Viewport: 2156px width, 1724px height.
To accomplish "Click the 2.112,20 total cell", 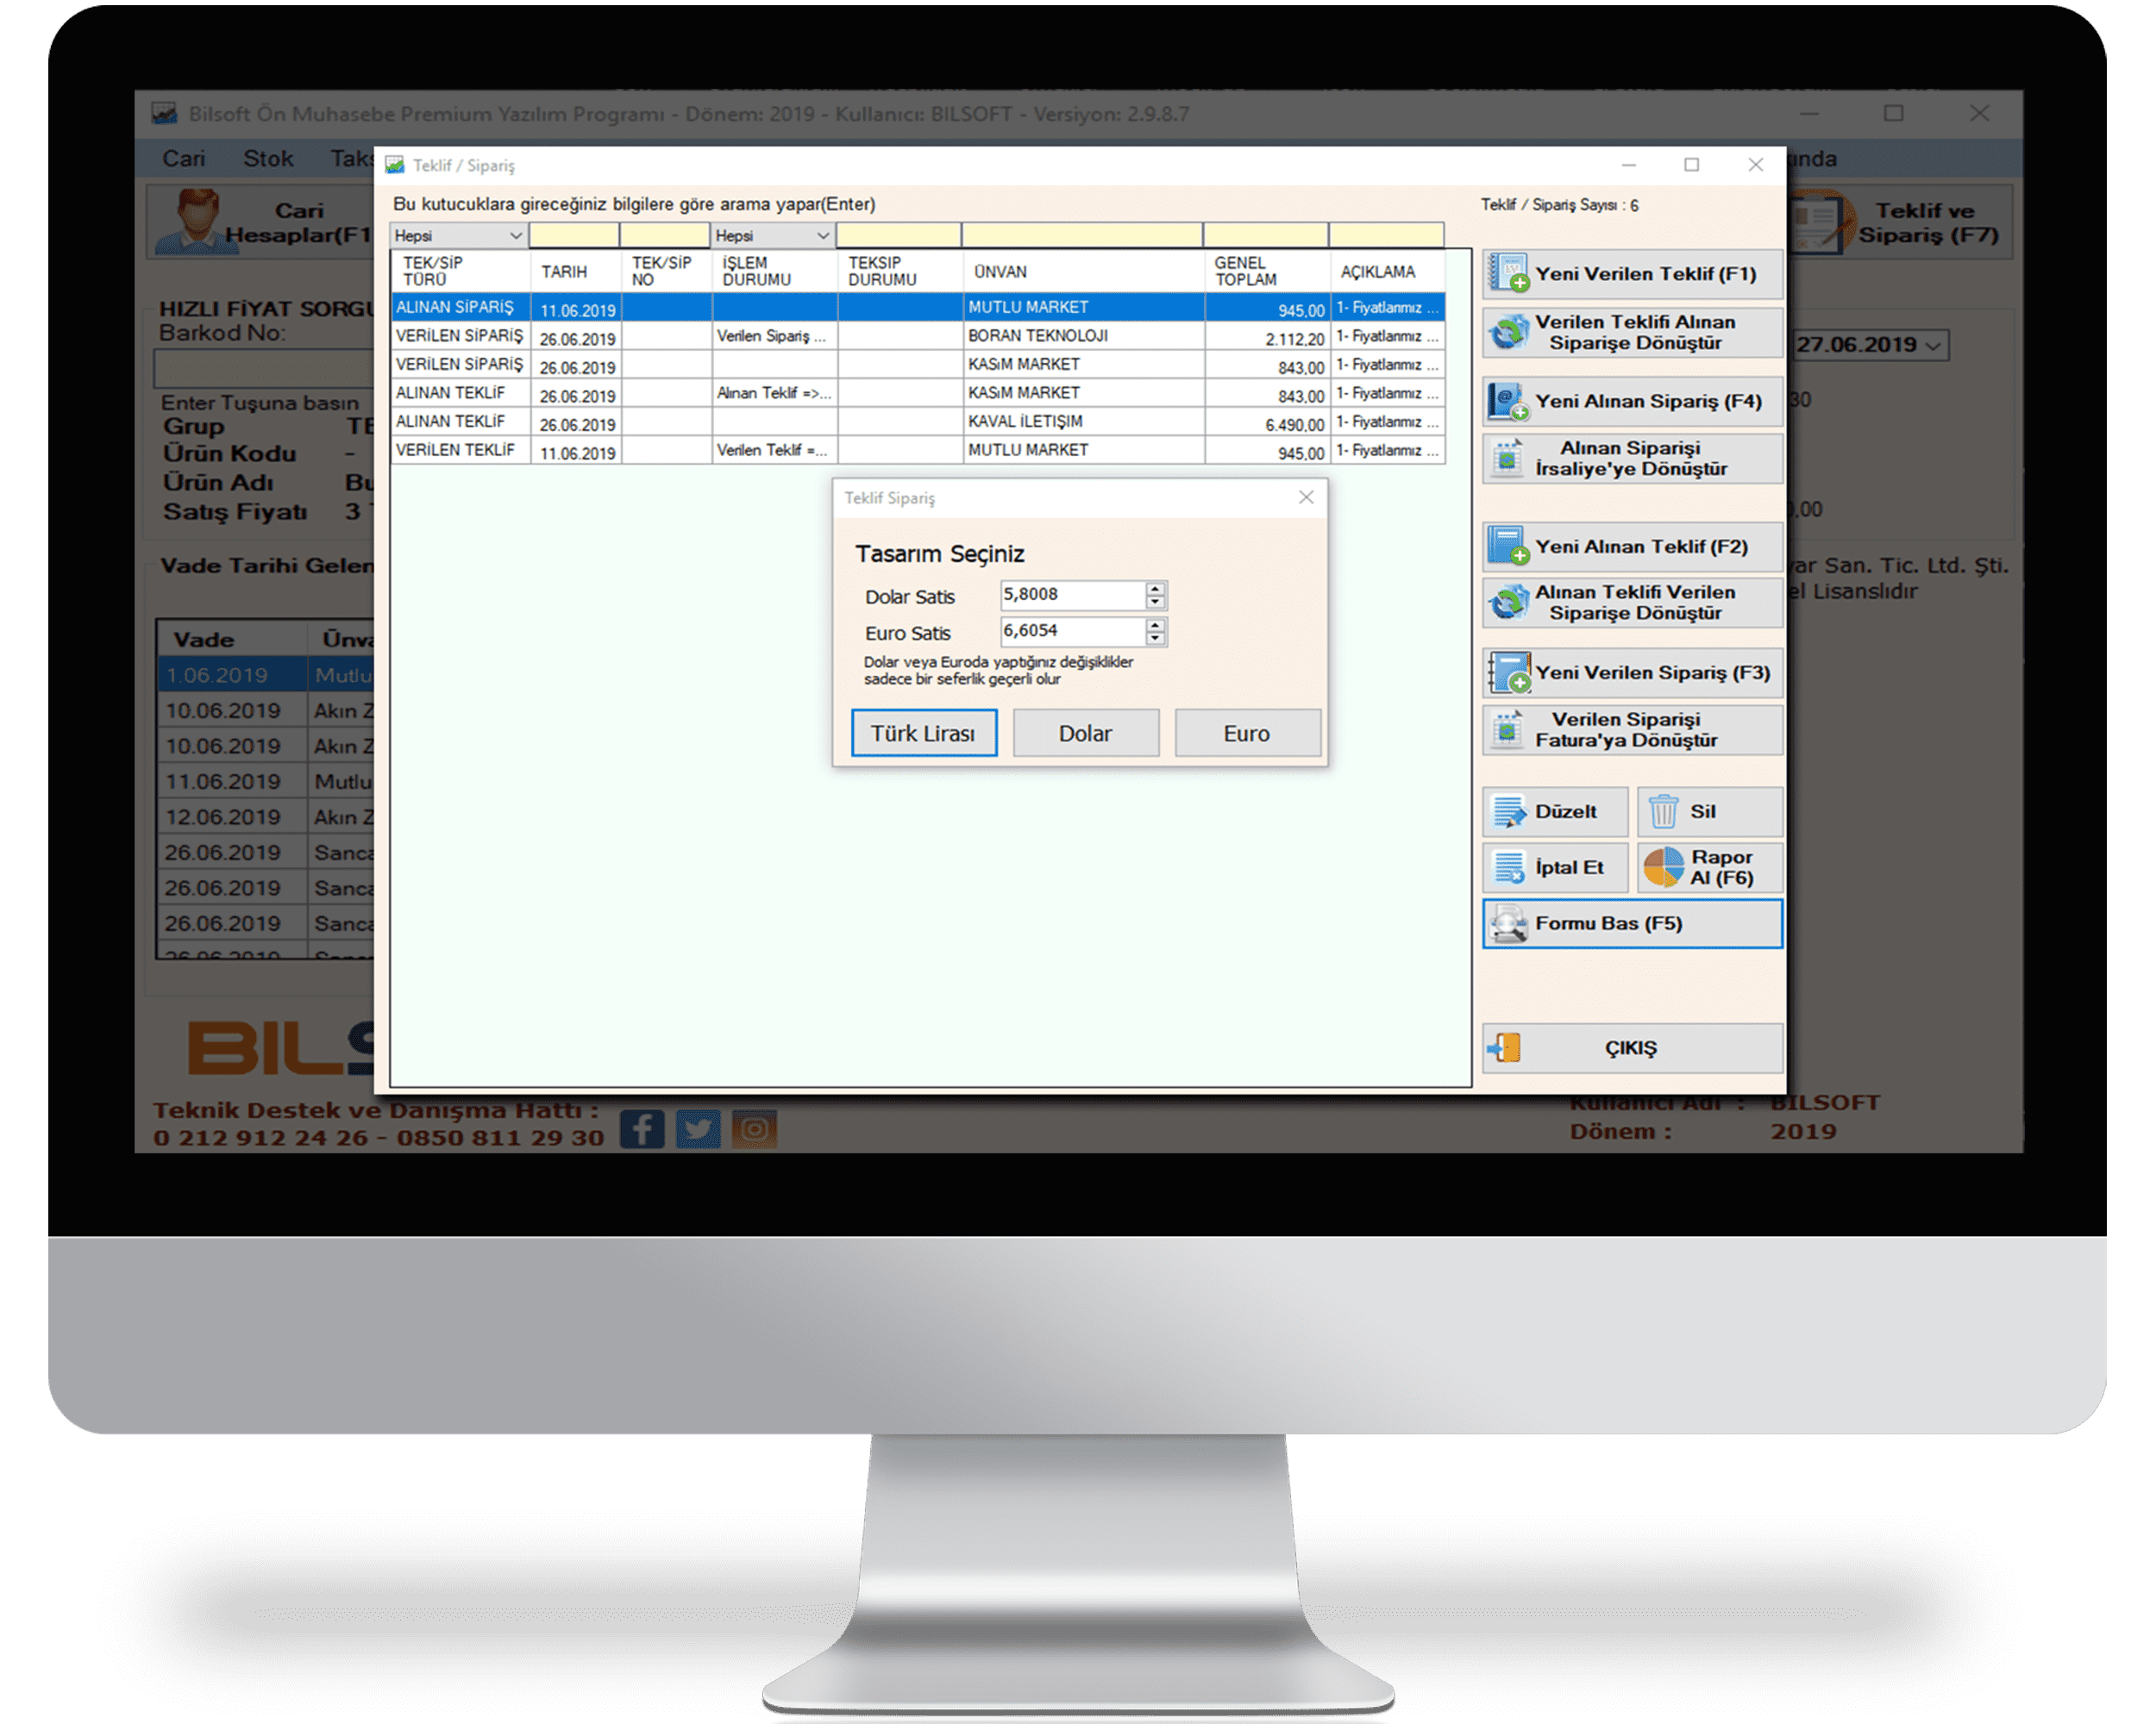I will (x=1267, y=338).
